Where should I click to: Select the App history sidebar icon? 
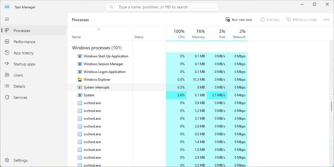click(7, 53)
